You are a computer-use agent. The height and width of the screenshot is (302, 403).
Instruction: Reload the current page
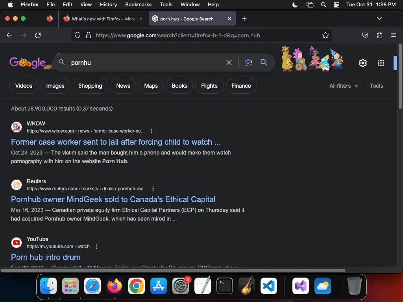pyautogui.click(x=38, y=35)
